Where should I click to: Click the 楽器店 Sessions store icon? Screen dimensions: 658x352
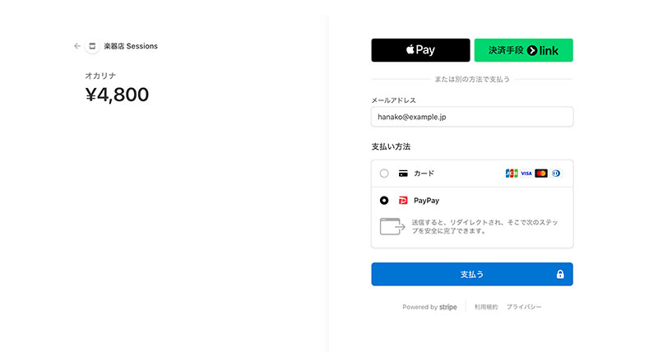92,46
